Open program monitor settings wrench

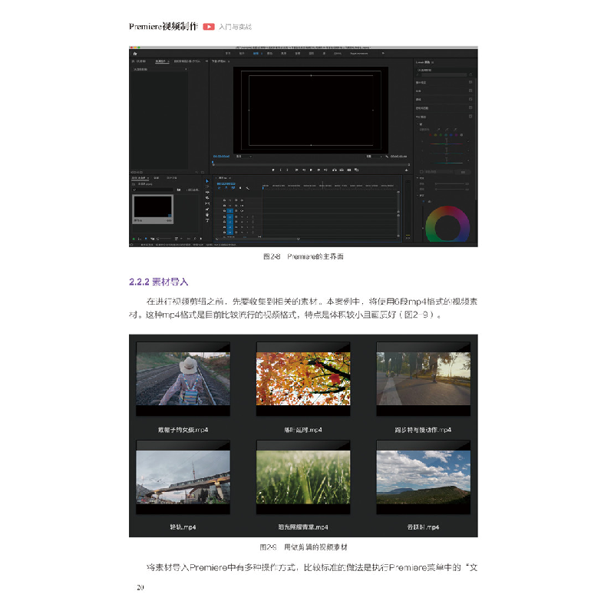(x=387, y=157)
